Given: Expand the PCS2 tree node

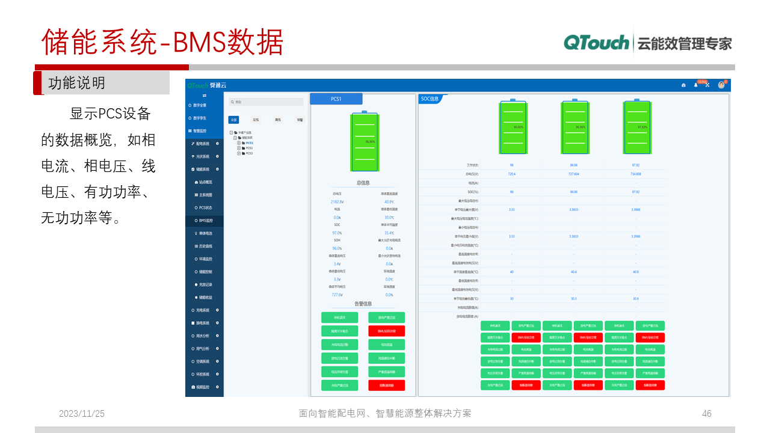Looking at the screenshot, I should [x=238, y=148].
